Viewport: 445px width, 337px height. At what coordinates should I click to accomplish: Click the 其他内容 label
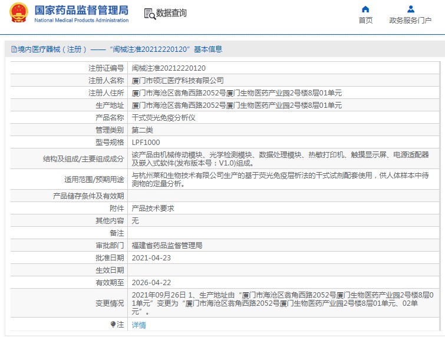click(x=110, y=221)
